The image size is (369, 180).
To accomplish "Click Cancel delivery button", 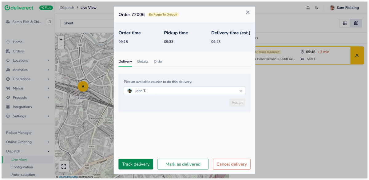I will tap(232, 164).
